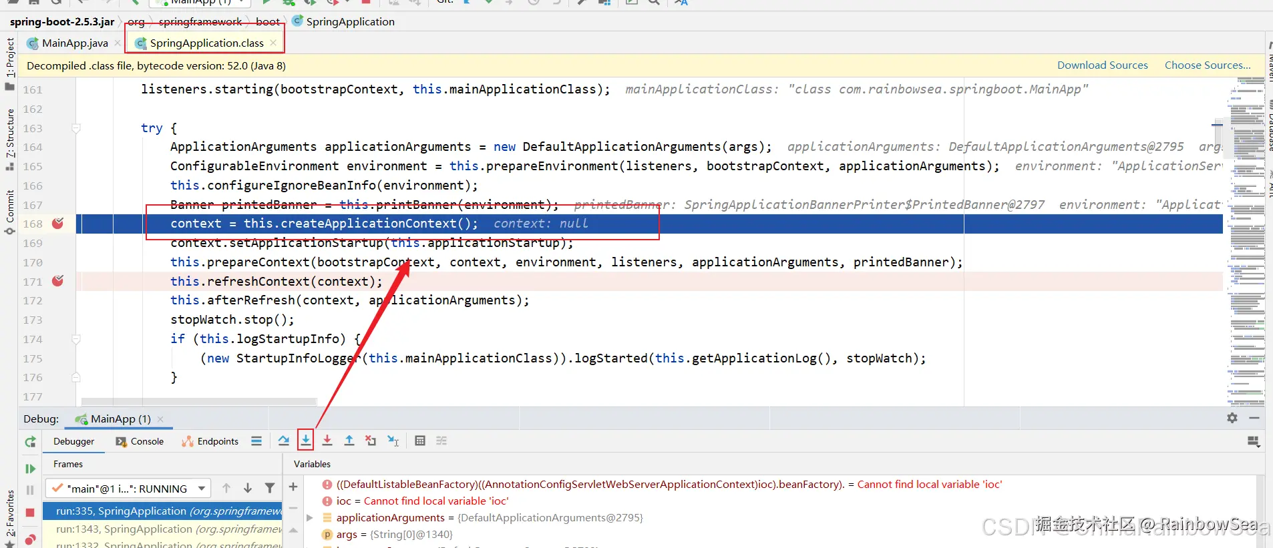Drop the current frame
Image resolution: width=1273 pixels, height=548 pixels.
pos(371,441)
